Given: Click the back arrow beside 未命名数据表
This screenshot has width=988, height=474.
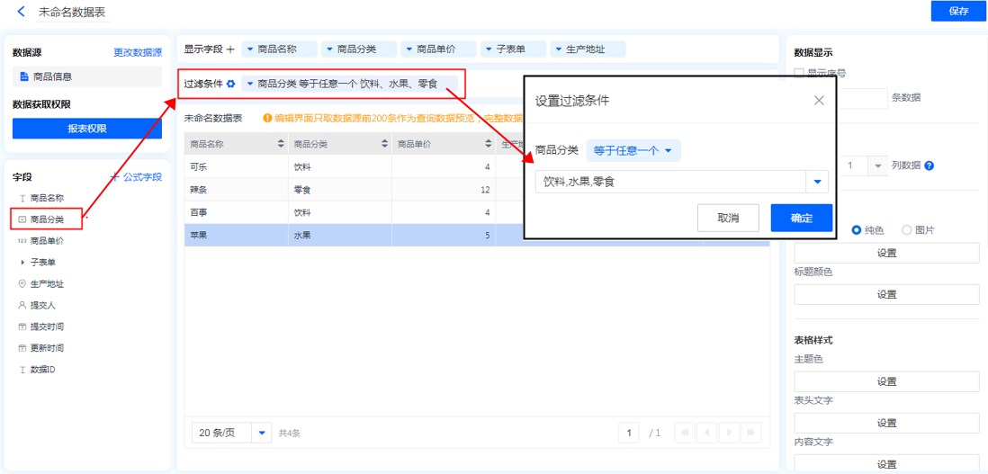Looking at the screenshot, I should [x=22, y=12].
